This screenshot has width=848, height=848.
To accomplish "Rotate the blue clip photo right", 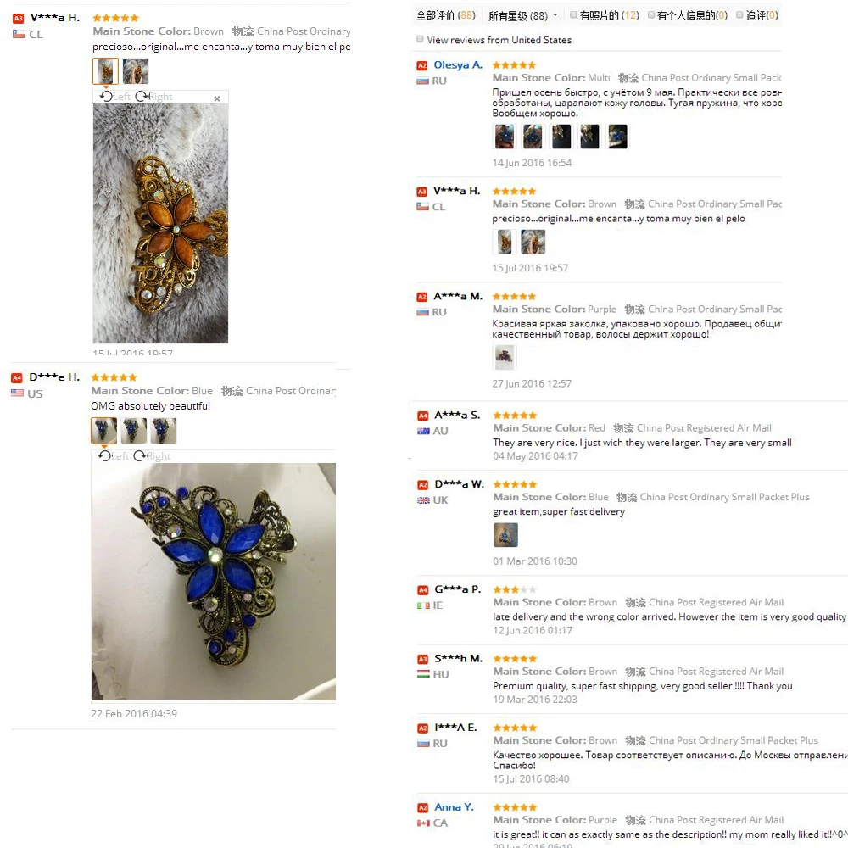I will click(152, 456).
